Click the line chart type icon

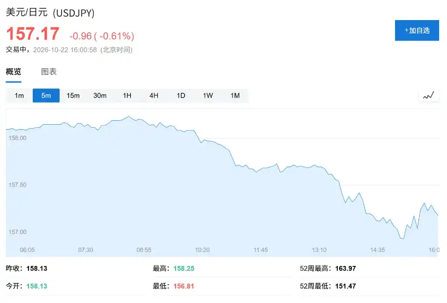tap(428, 95)
